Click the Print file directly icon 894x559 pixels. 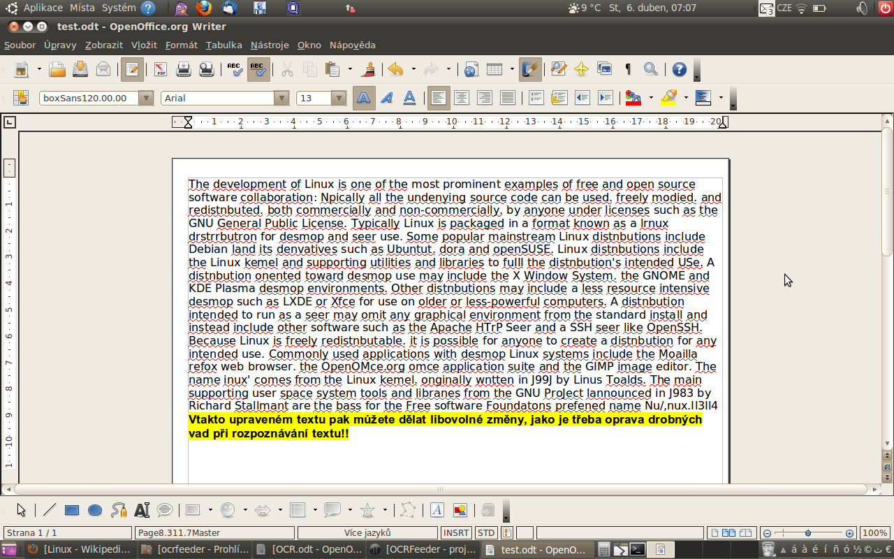point(184,69)
